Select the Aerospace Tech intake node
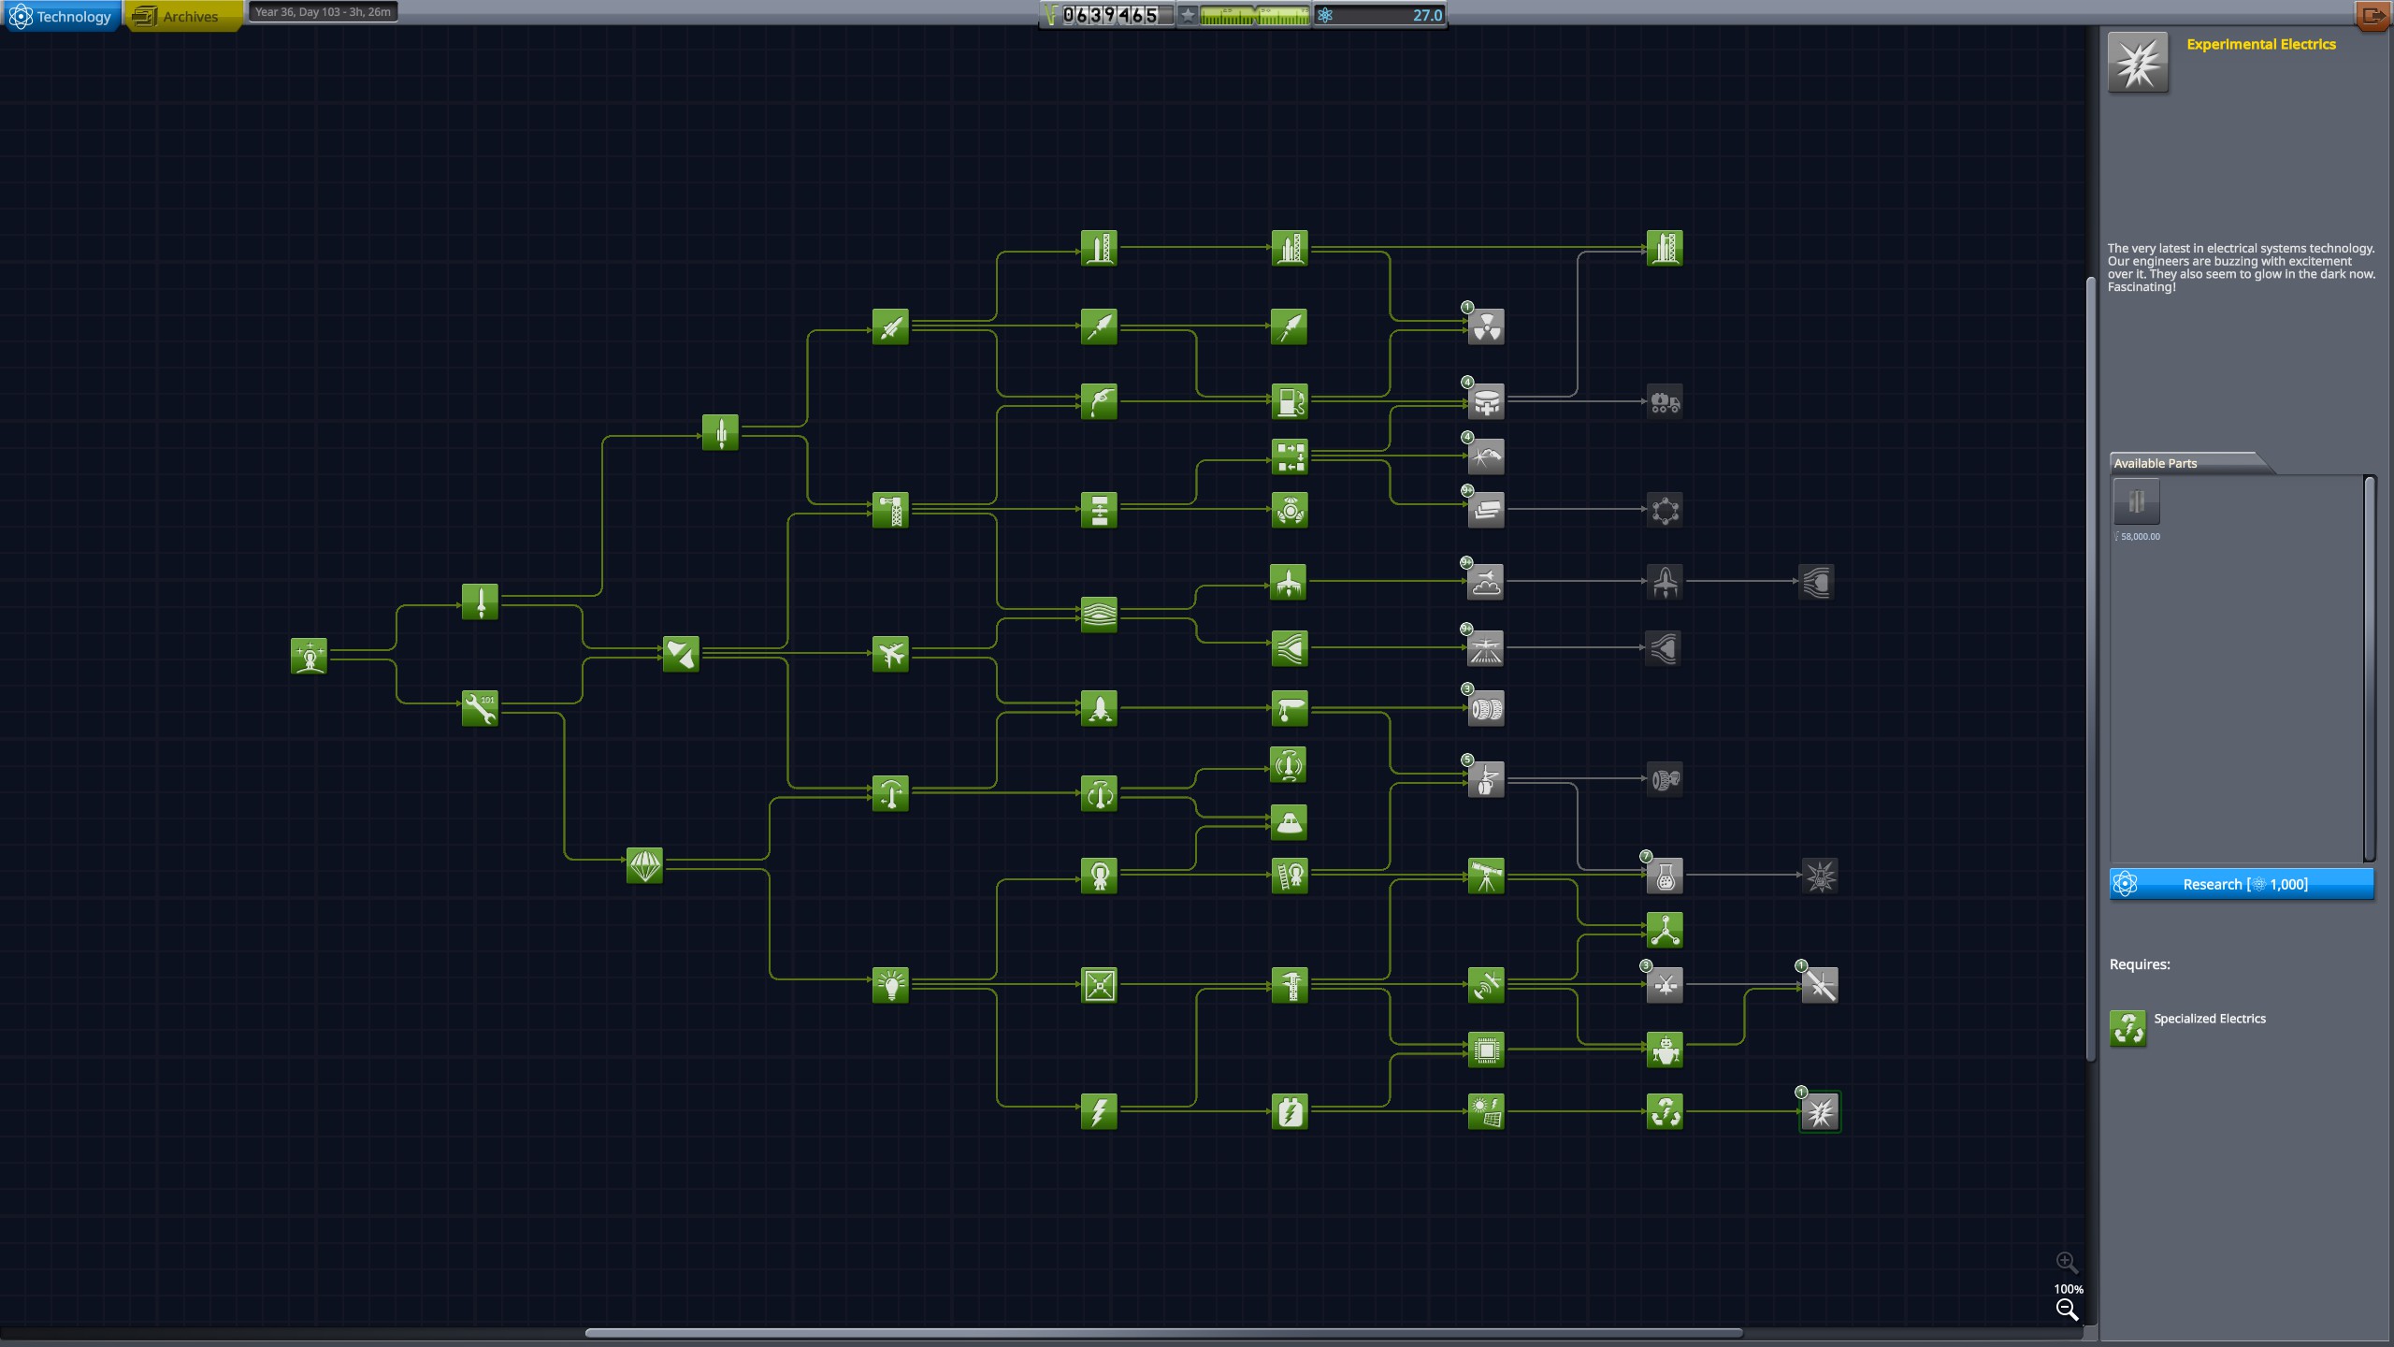The width and height of the screenshot is (2394, 1347). [x=1816, y=582]
